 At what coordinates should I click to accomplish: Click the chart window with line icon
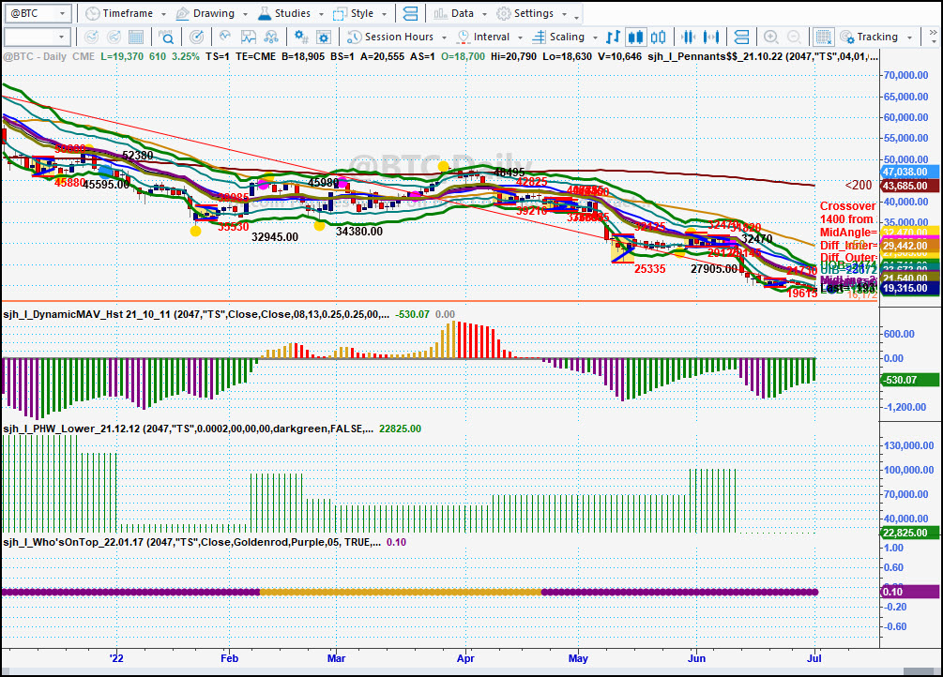point(249,38)
